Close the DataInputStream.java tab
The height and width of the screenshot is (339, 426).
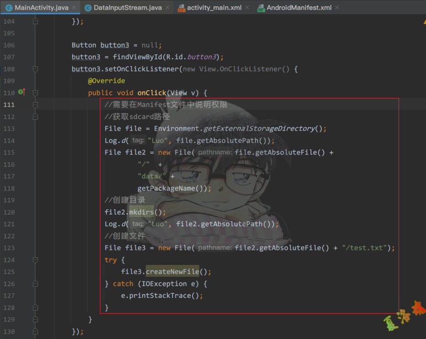click(167, 8)
